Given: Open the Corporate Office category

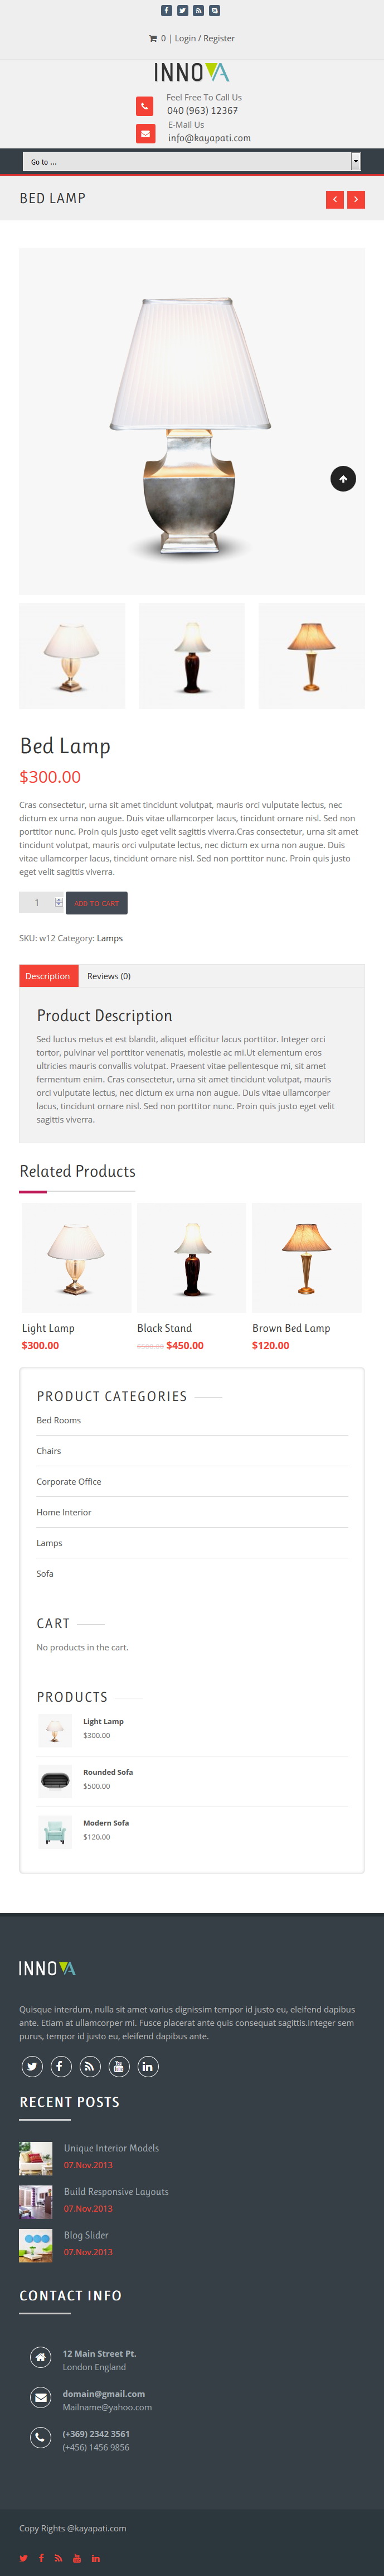Looking at the screenshot, I should [x=69, y=1481].
